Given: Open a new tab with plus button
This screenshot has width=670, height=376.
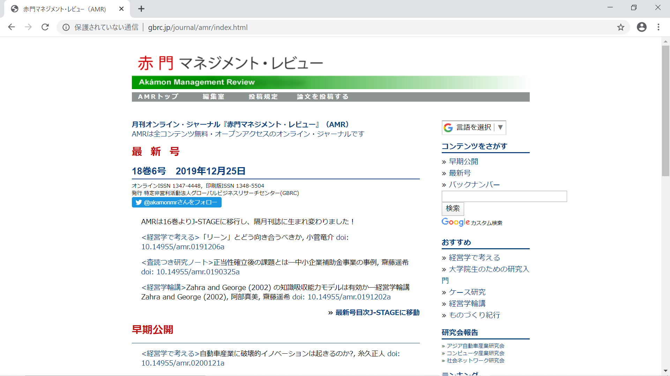Looking at the screenshot, I should pyautogui.click(x=141, y=9).
